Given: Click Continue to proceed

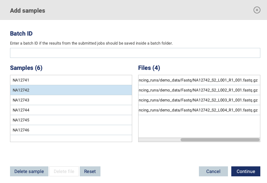Looking at the screenshot, I should point(246,171).
